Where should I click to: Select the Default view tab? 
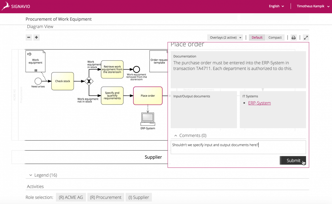tap(257, 37)
